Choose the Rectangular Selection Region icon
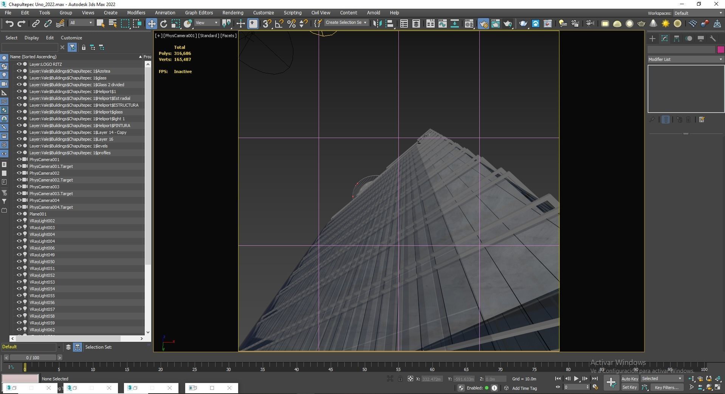This screenshot has height=394, width=725. coord(125,24)
